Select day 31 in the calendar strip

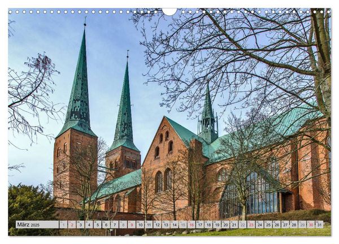tap(320, 225)
